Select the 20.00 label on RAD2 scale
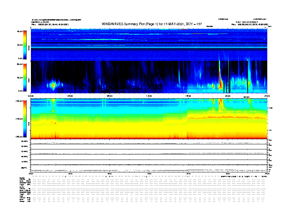Image resolution: width=288 pixels, height=223 pixels. pyautogui.click(x=20, y=45)
